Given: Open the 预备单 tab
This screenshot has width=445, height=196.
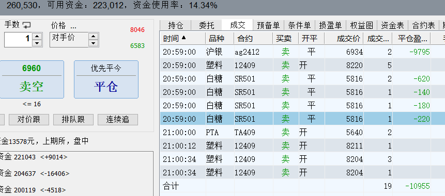Looking at the screenshot, I should [x=268, y=25].
